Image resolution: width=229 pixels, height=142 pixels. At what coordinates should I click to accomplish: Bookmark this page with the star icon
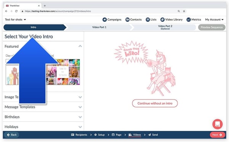click(184, 11)
